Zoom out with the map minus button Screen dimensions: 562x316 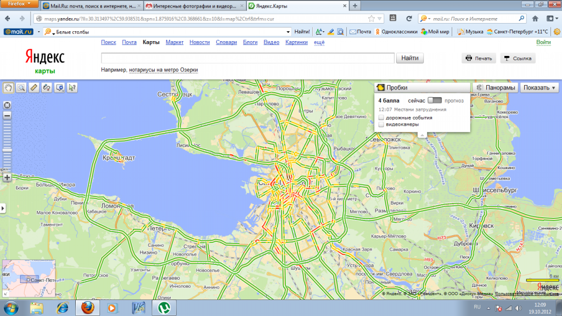[x=7, y=115]
